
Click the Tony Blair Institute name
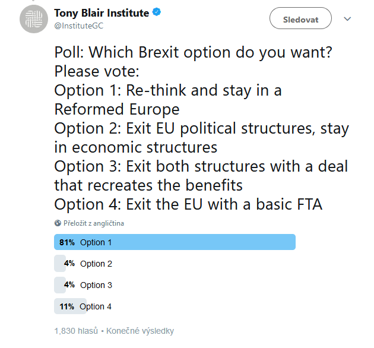[102, 13]
